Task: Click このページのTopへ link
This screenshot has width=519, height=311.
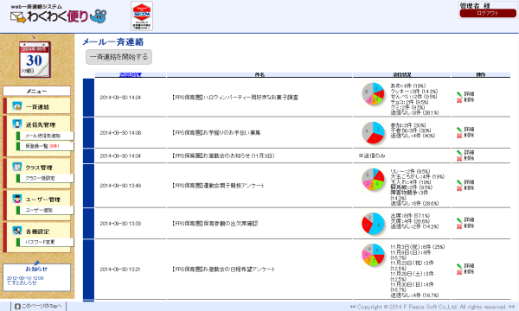Action: (x=39, y=307)
